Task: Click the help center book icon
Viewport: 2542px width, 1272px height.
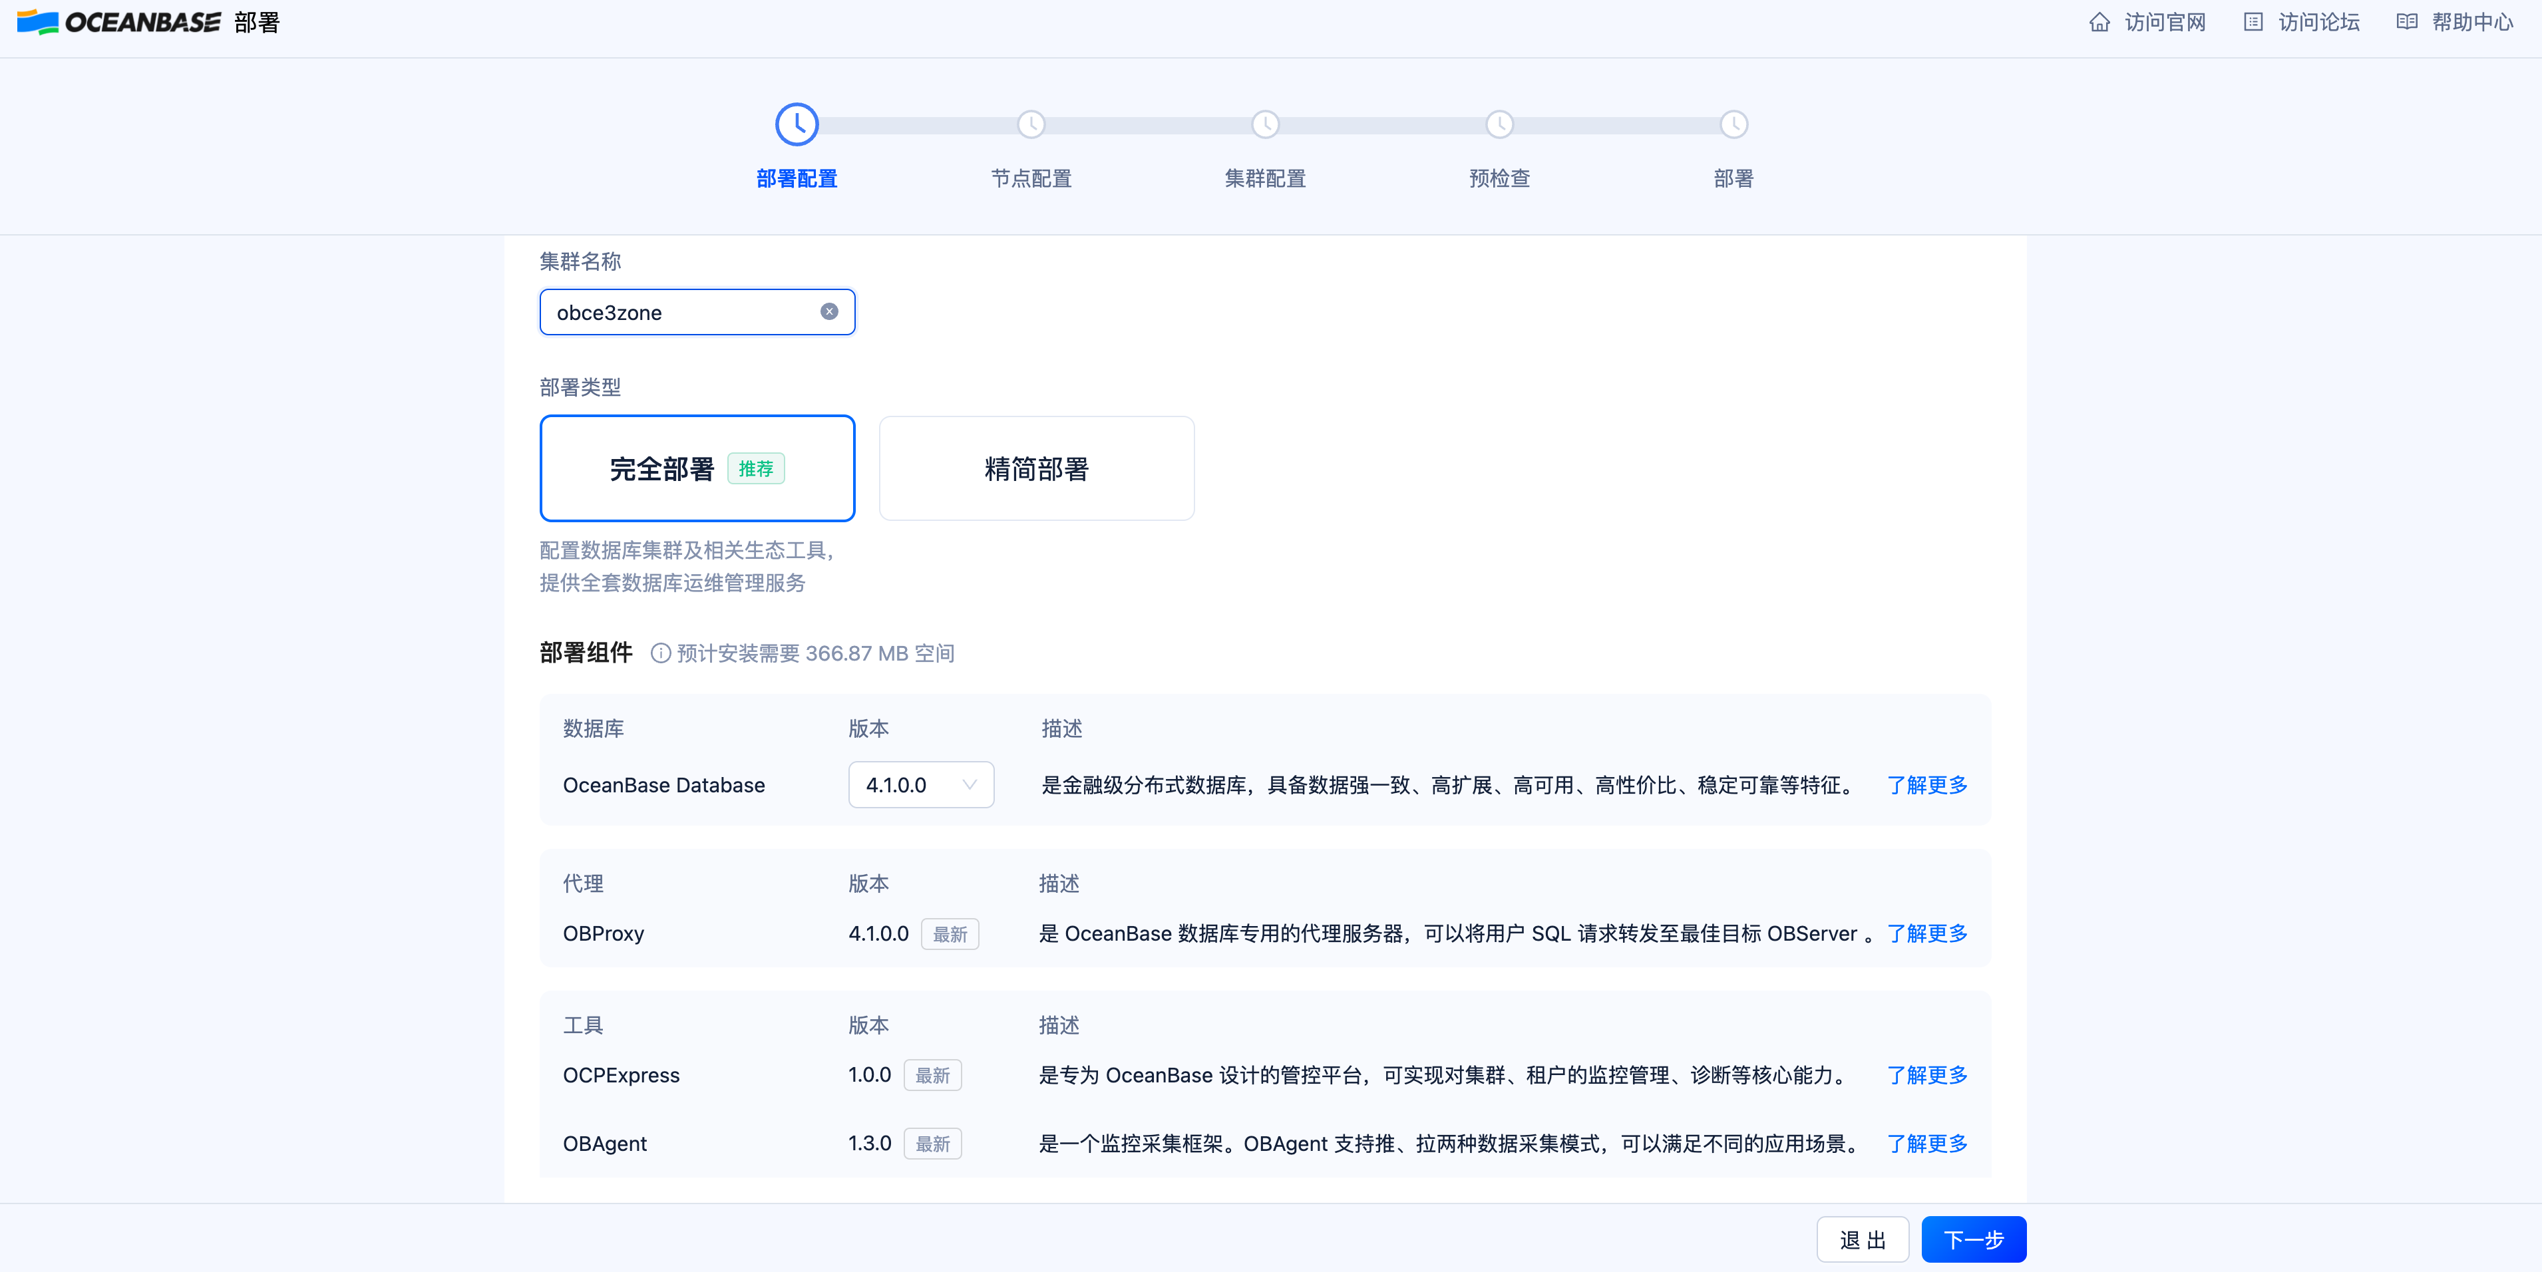Action: click(x=2407, y=22)
